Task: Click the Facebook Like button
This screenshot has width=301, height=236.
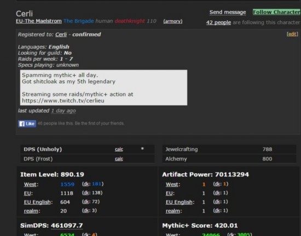Action: [27, 123]
